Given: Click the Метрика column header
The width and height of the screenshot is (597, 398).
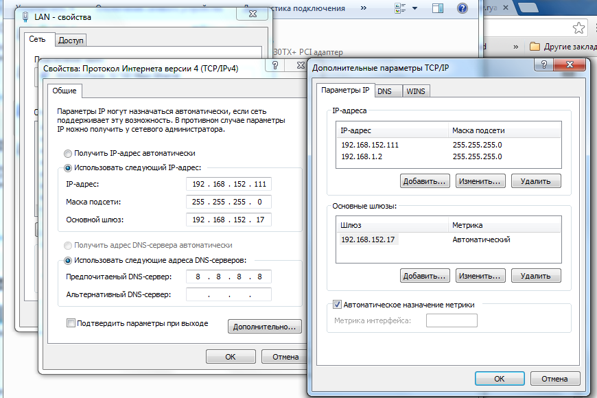Looking at the screenshot, I should click(x=504, y=225).
